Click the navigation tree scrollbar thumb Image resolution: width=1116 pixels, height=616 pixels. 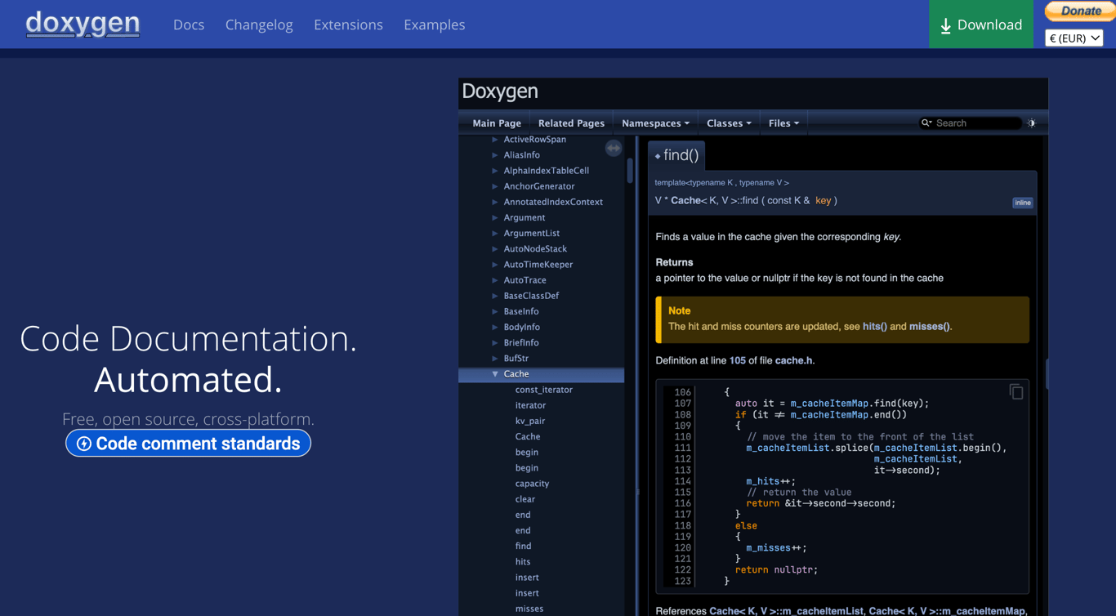(x=629, y=170)
